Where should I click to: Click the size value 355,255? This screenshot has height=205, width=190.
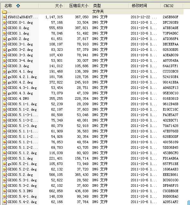(x=56, y=99)
